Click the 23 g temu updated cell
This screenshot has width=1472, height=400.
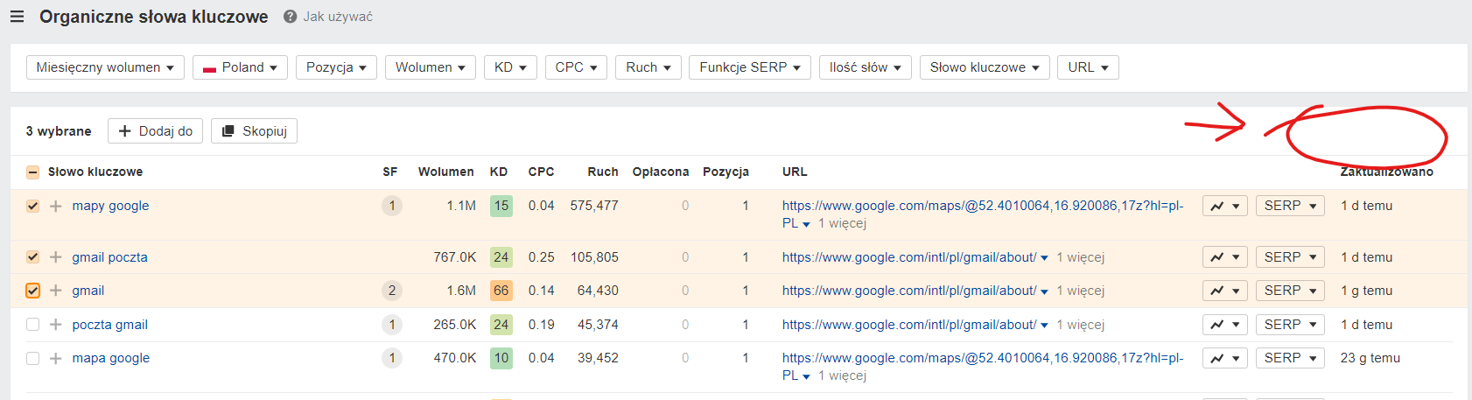1370,358
